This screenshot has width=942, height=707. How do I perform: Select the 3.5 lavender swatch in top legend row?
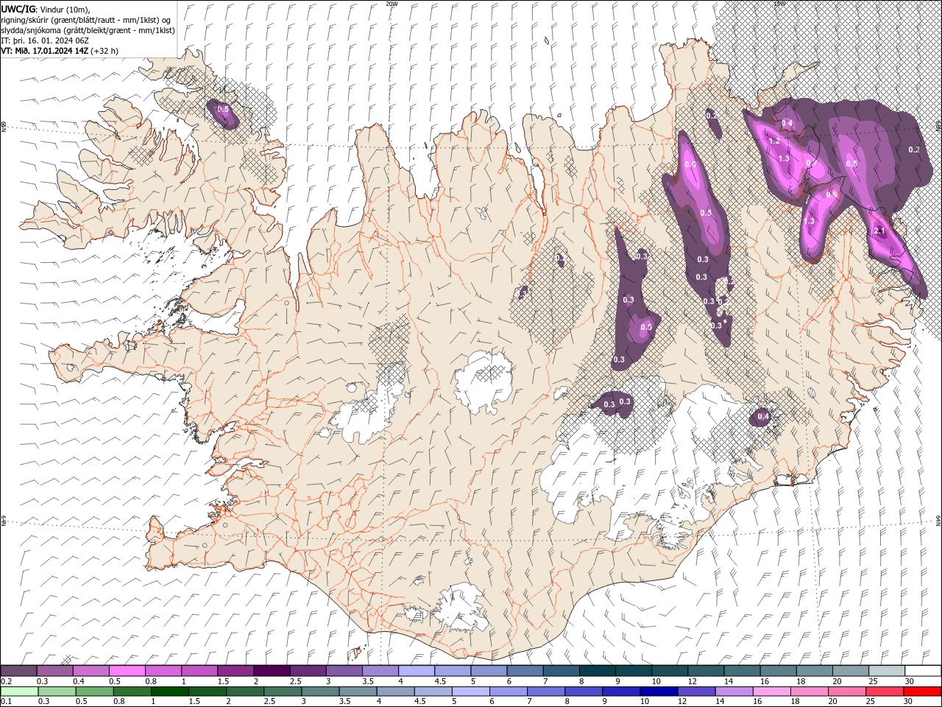click(x=380, y=671)
